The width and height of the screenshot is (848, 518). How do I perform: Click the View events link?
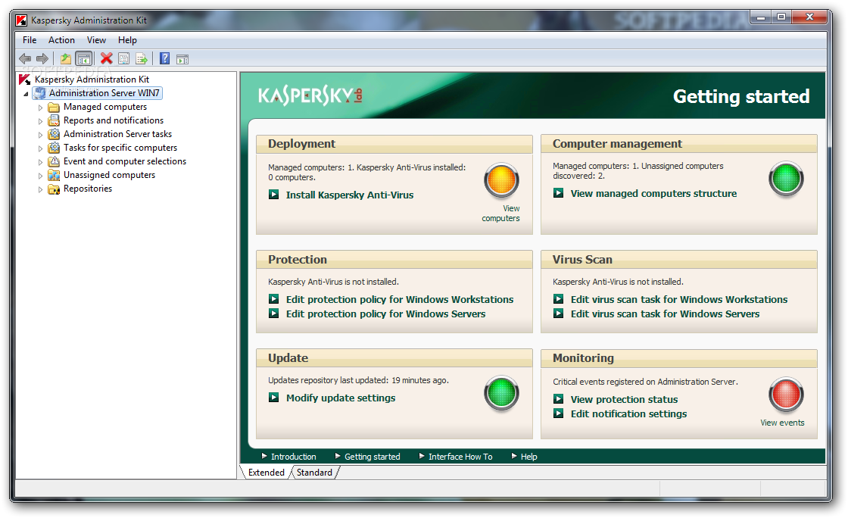coord(782,423)
